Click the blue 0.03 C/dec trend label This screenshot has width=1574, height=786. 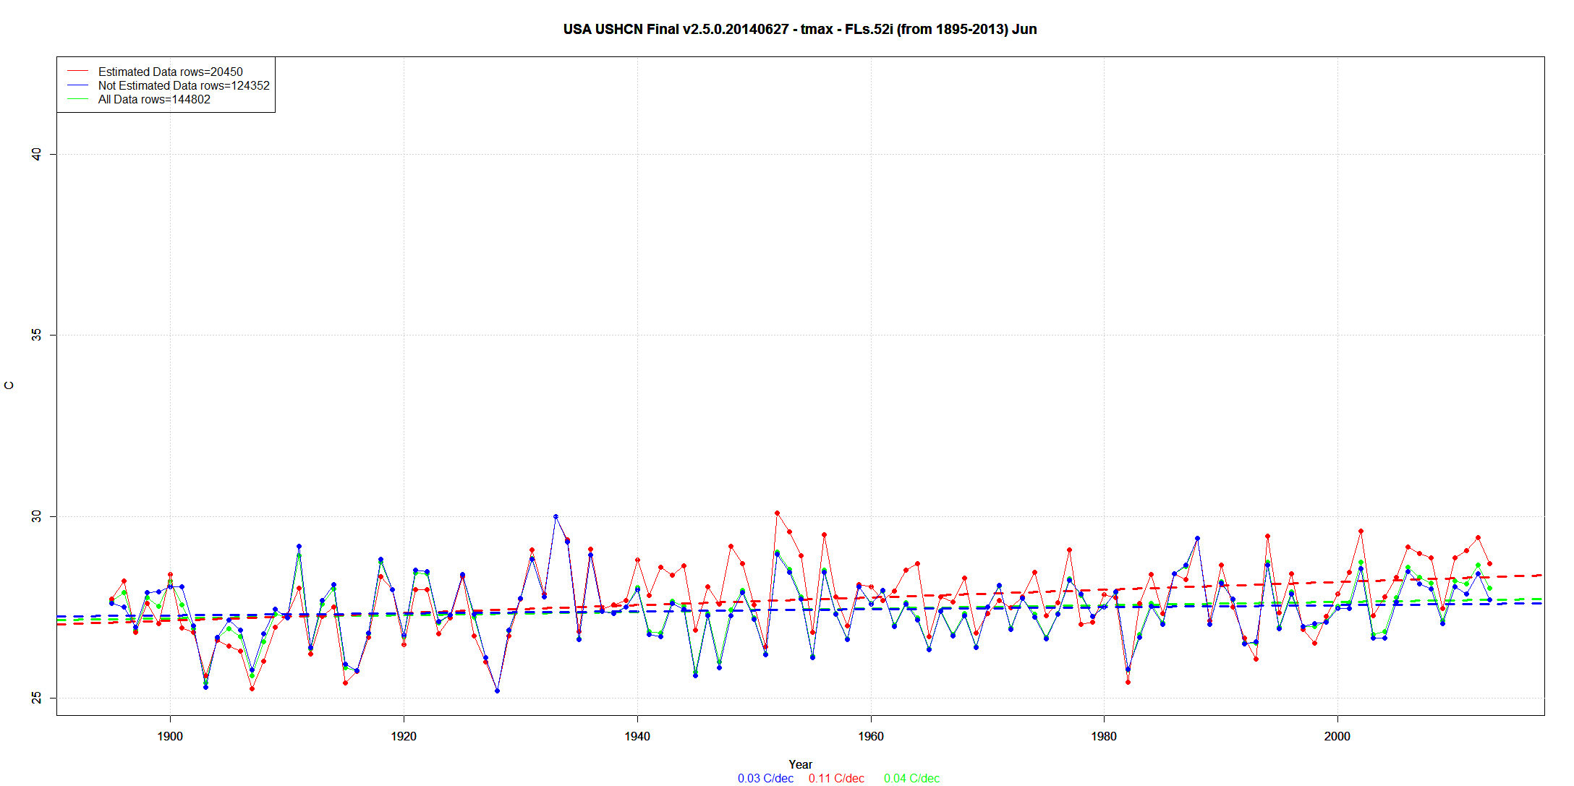point(765,778)
